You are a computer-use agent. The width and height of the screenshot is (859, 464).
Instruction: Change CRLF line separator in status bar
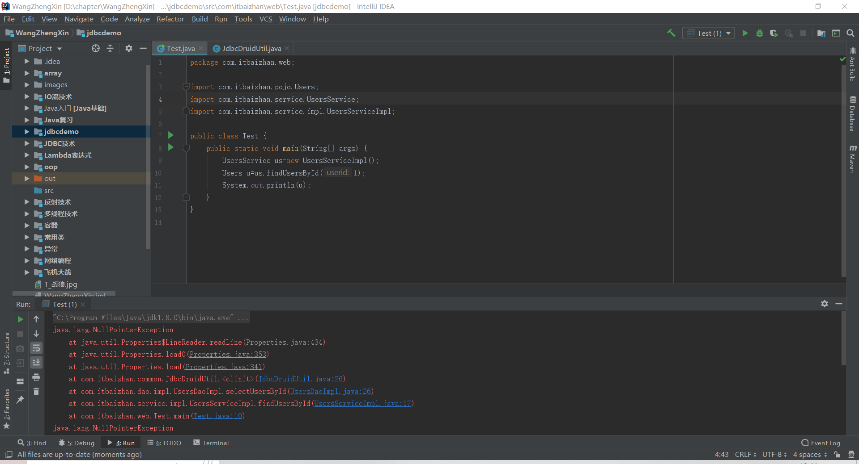[745, 454]
